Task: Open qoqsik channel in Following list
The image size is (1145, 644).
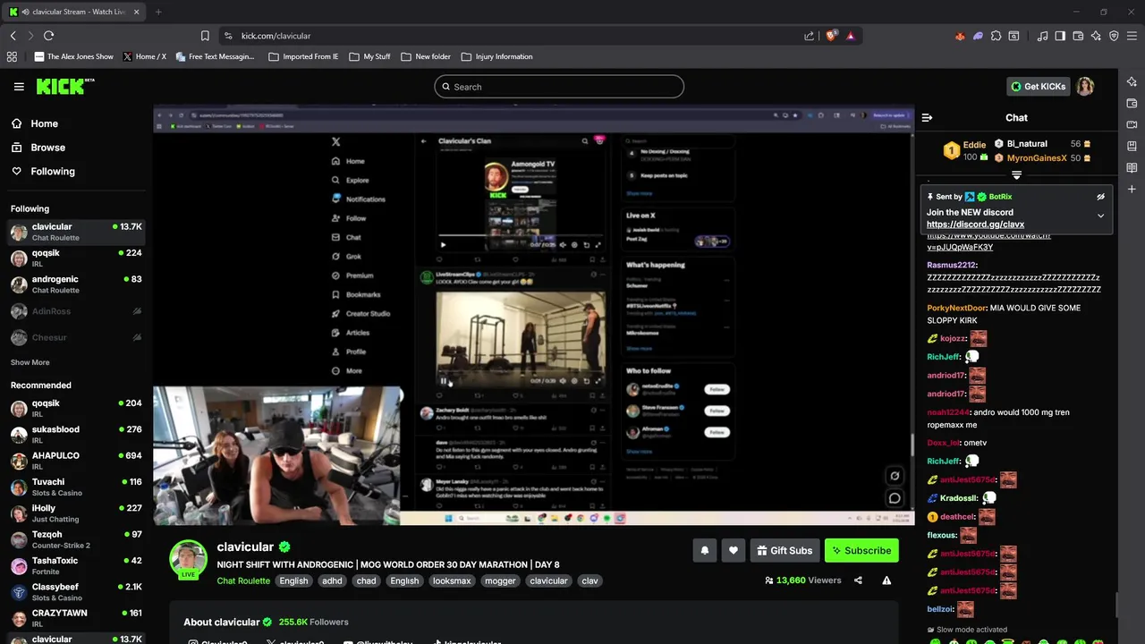Action: 76,258
